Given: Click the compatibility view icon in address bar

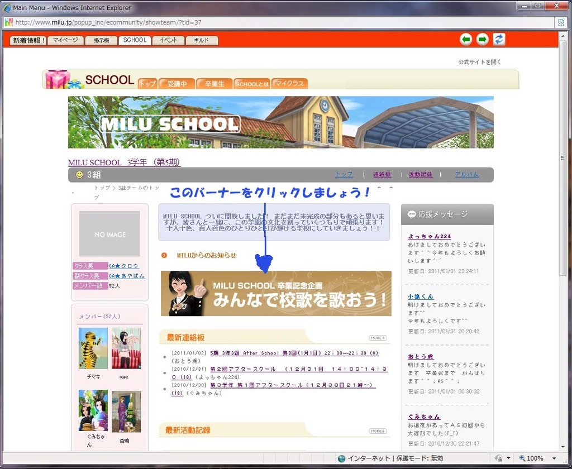Looking at the screenshot, I should pyautogui.click(x=561, y=22).
